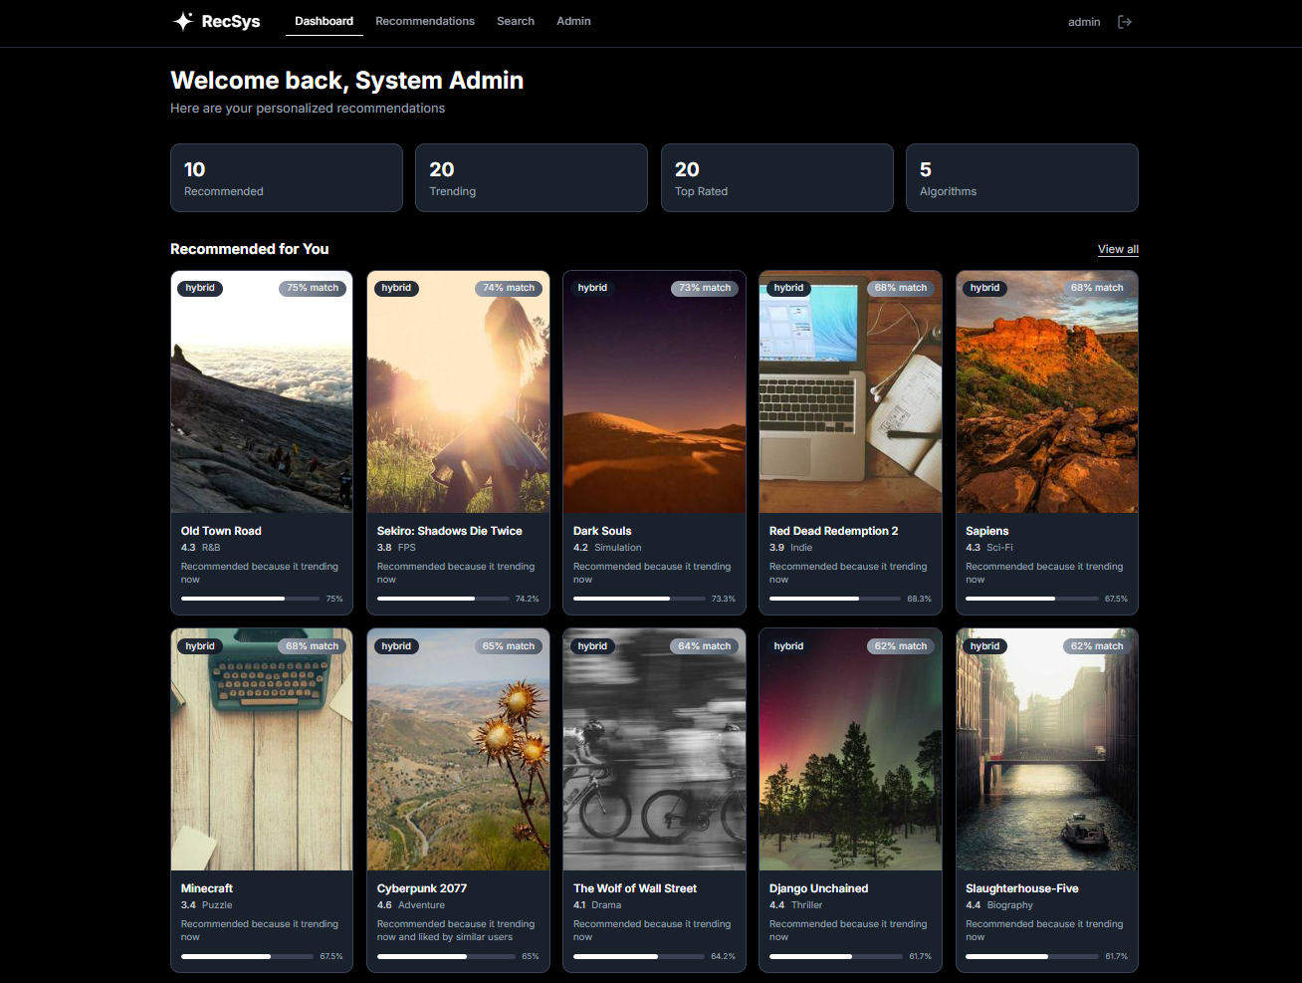Click the hybrid tag on Old Town Road card
The width and height of the screenshot is (1302, 983).
(200, 288)
